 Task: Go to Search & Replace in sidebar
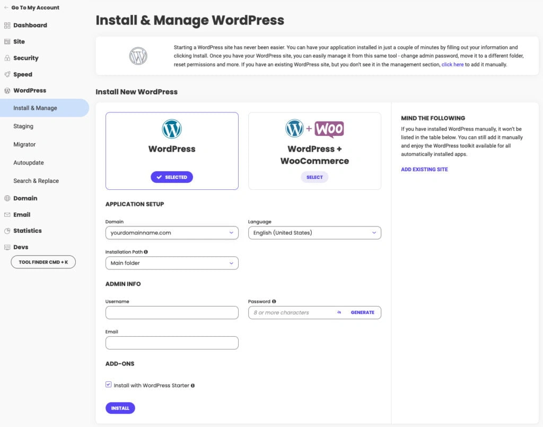point(36,181)
